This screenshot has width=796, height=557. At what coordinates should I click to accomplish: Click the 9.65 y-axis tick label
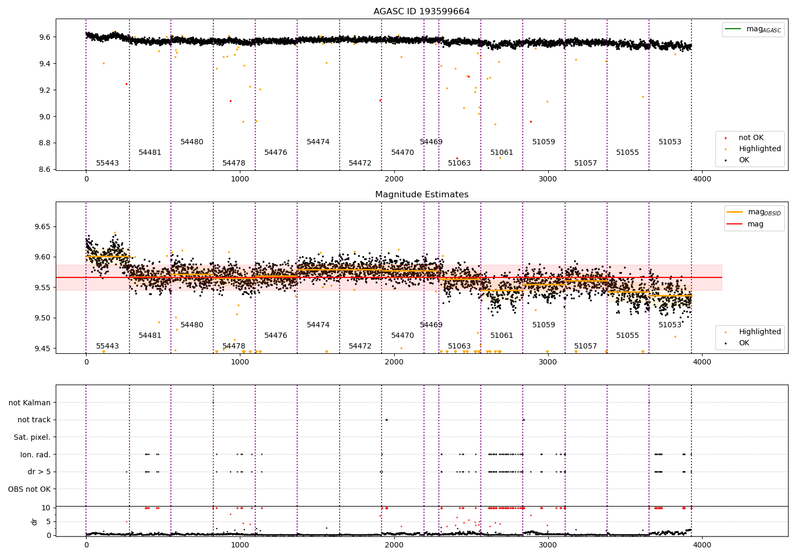pyautogui.click(x=42, y=227)
